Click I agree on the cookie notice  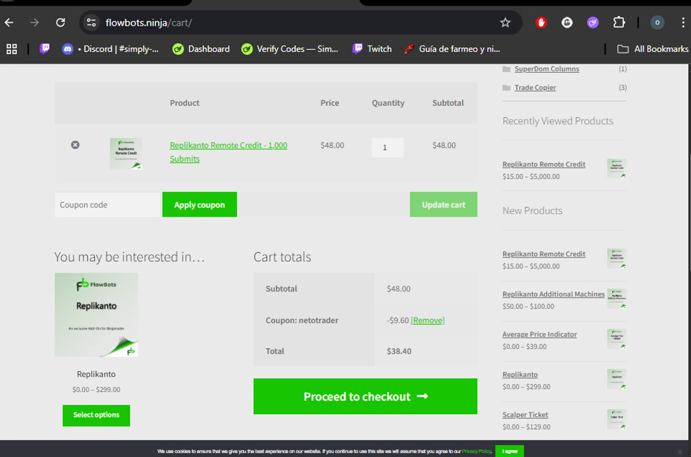(509, 451)
